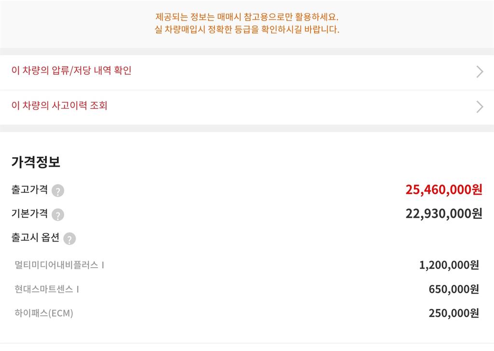
Task: Click the 1,200,000원 option price
Action: coord(449,265)
